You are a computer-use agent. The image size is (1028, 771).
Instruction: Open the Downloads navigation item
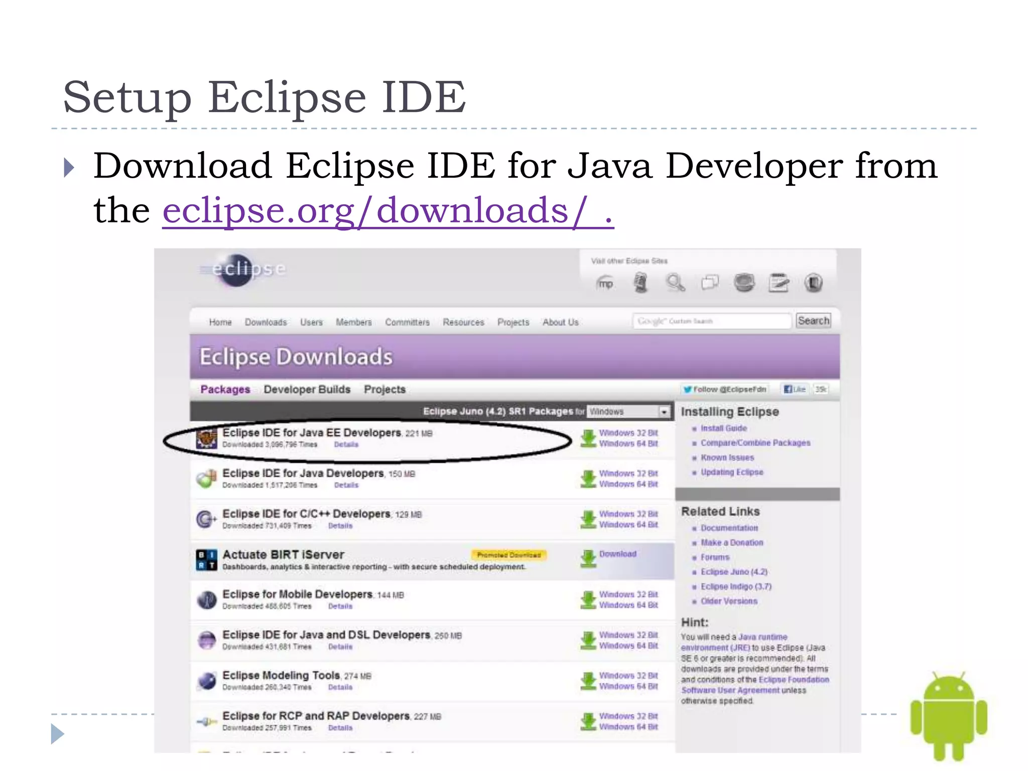266,322
